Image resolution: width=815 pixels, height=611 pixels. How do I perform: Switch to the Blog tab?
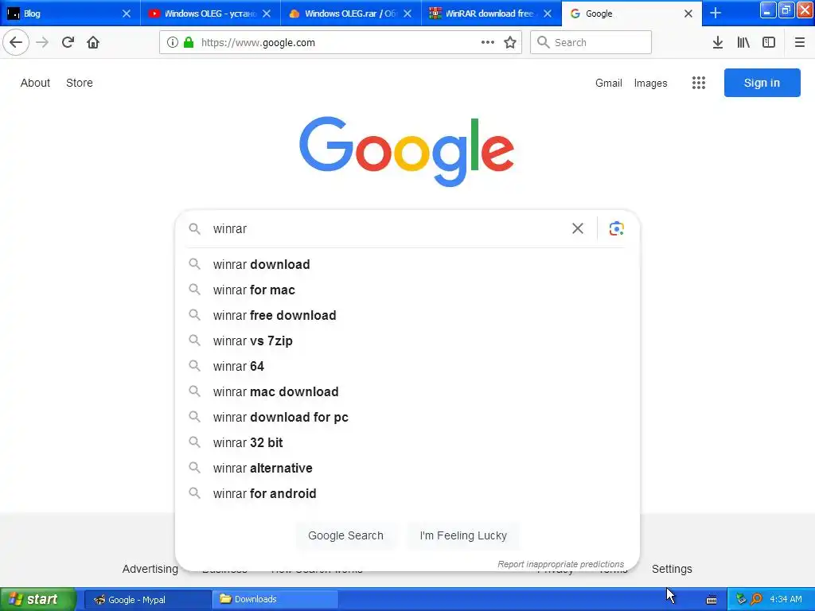pyautogui.click(x=64, y=14)
